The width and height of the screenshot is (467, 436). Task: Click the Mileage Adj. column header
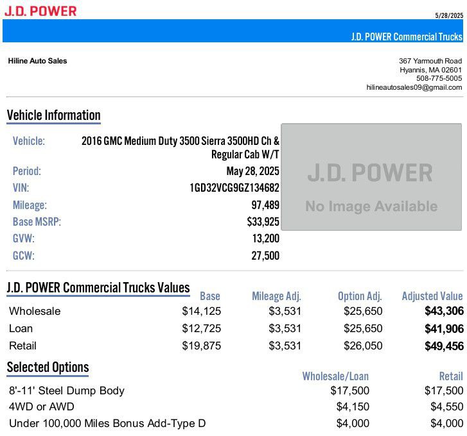tap(277, 296)
